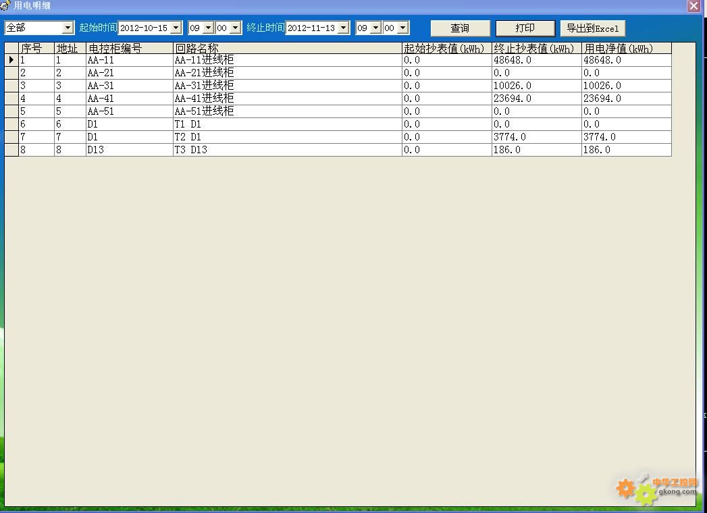Open the end hour dropdown arrow
The height and width of the screenshot is (513, 707).
[x=375, y=28]
